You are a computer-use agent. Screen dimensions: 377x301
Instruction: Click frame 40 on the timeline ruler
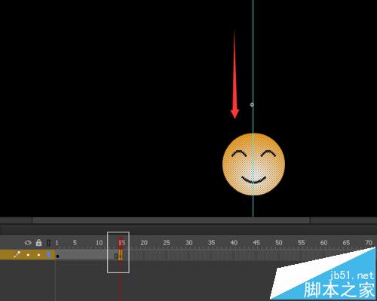coord(234,243)
